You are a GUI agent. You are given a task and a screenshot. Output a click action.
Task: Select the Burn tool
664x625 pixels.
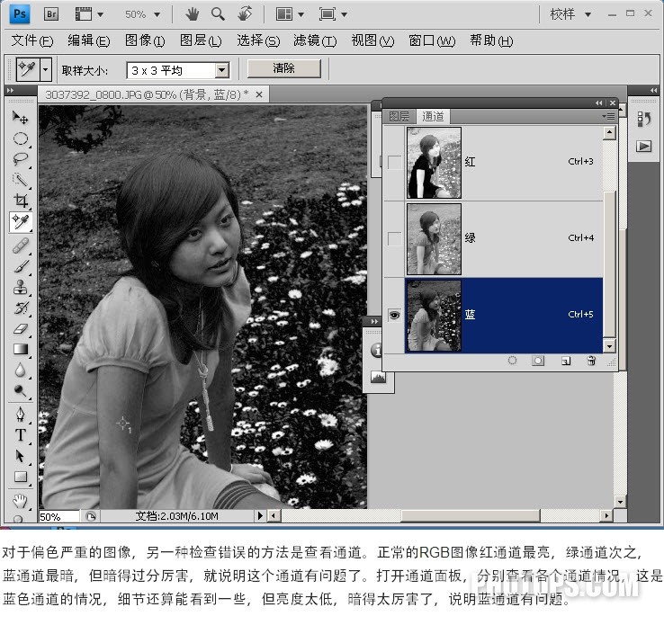tap(20, 391)
